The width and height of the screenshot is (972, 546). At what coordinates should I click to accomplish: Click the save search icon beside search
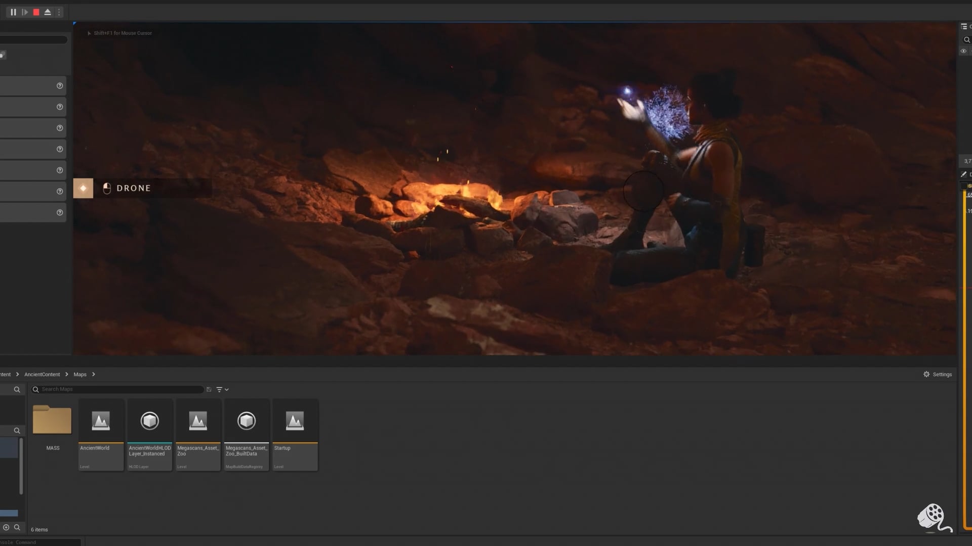pos(209,389)
